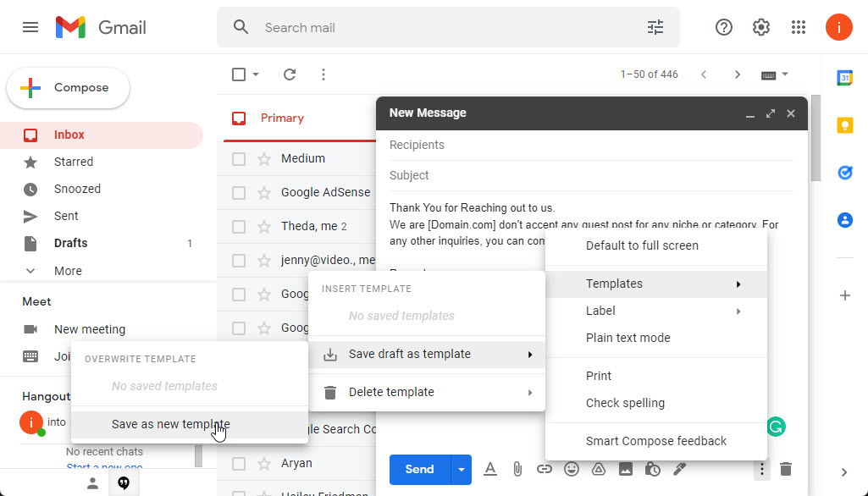Open the Inbox folder

tap(102, 135)
